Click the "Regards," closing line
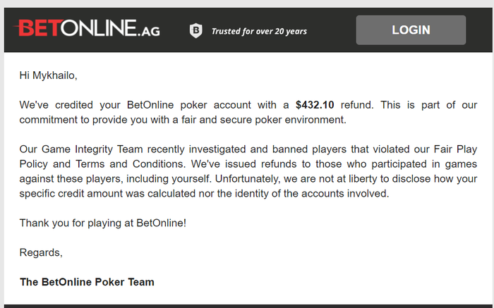The image size is (494, 308). click(x=41, y=252)
